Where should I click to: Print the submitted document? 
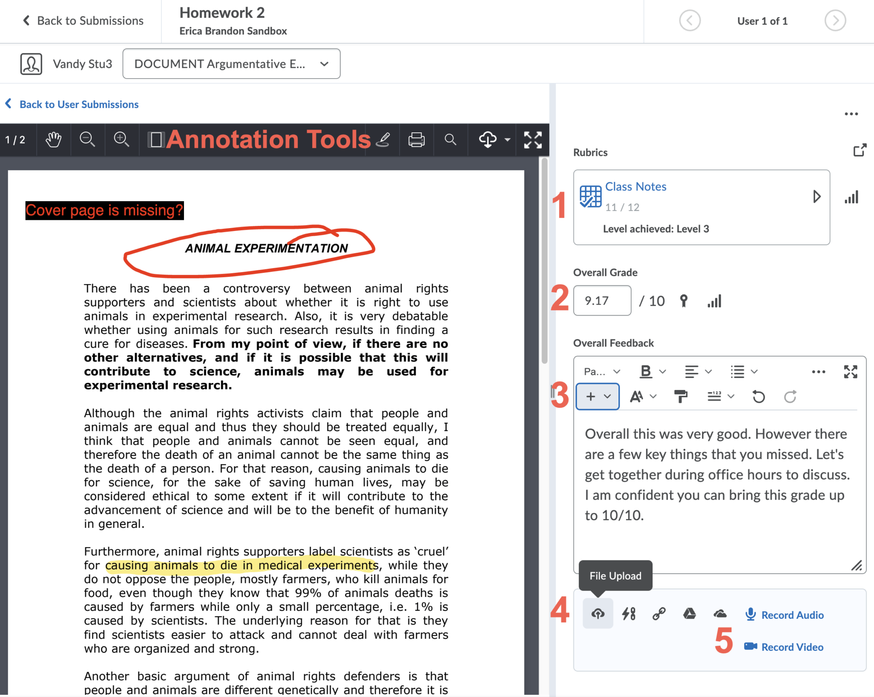[x=417, y=140]
